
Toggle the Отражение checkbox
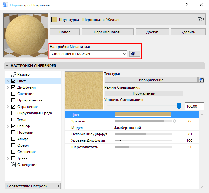(x=13, y=107)
